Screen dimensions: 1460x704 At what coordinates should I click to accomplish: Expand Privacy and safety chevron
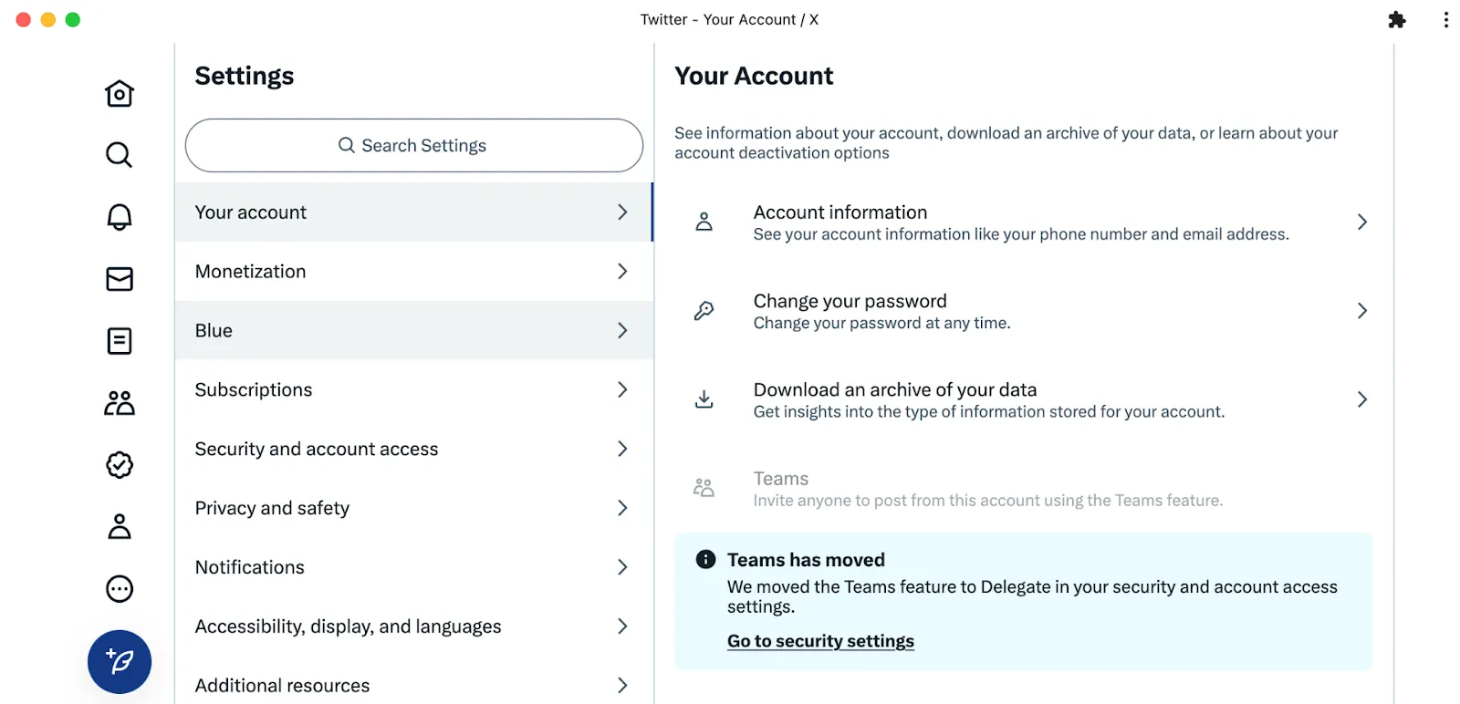622,508
